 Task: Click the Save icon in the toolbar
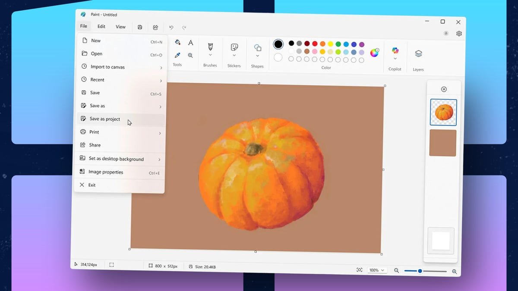tap(139, 27)
